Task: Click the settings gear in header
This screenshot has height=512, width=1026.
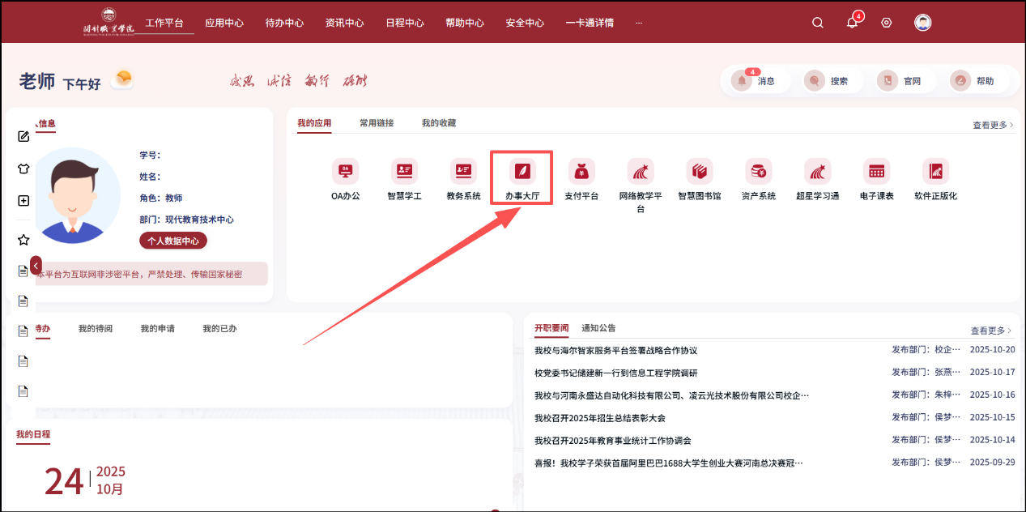Action: (x=886, y=23)
